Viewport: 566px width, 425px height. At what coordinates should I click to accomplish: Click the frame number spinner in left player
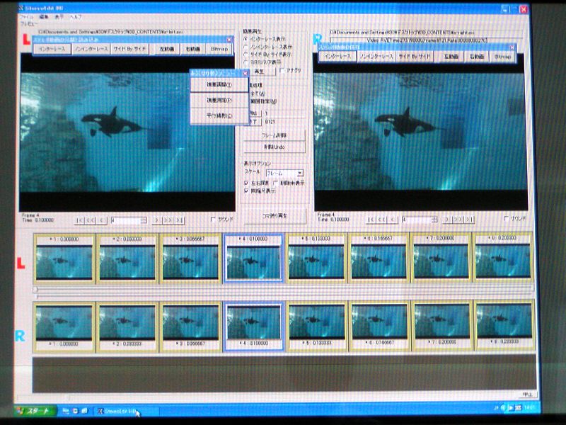[x=128, y=220]
